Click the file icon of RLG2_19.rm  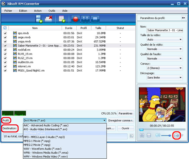(x=15, y=58)
